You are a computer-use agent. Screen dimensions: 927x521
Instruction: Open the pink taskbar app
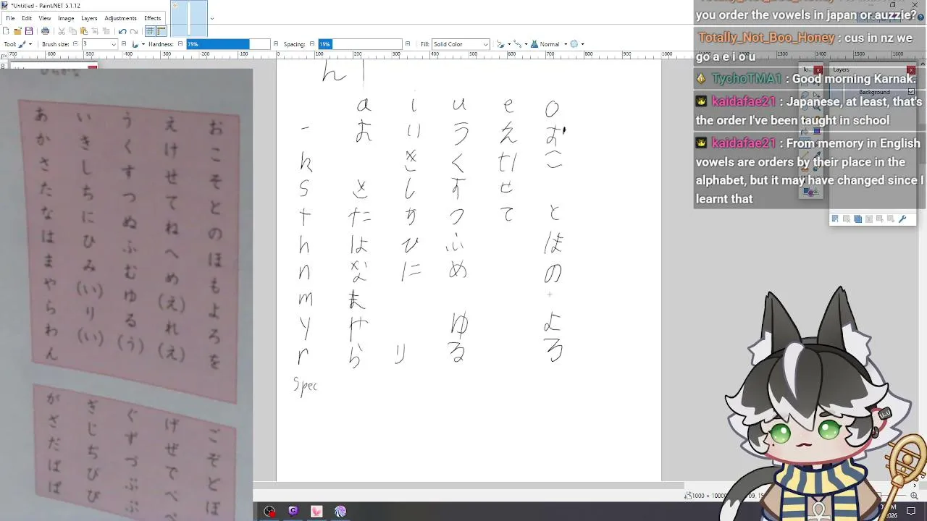[x=316, y=512]
